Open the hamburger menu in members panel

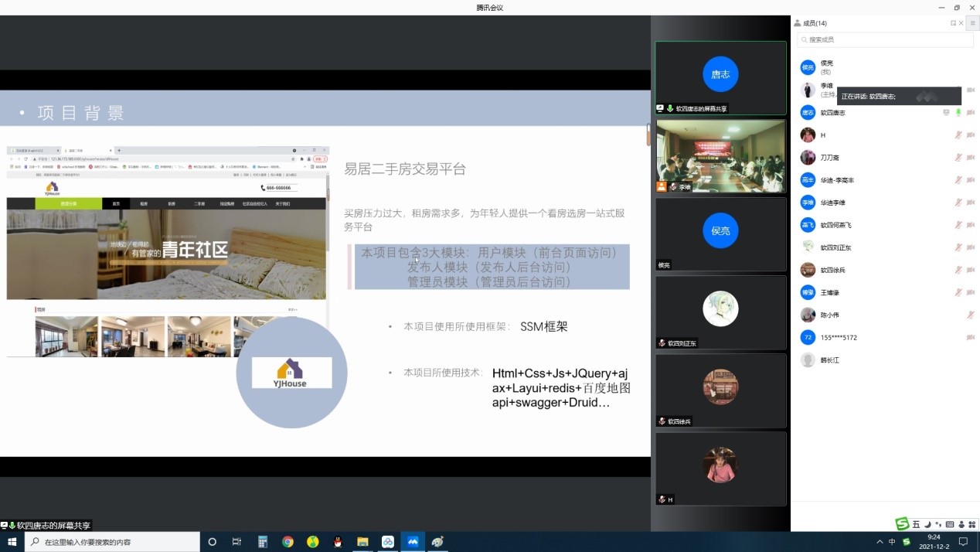tap(972, 23)
